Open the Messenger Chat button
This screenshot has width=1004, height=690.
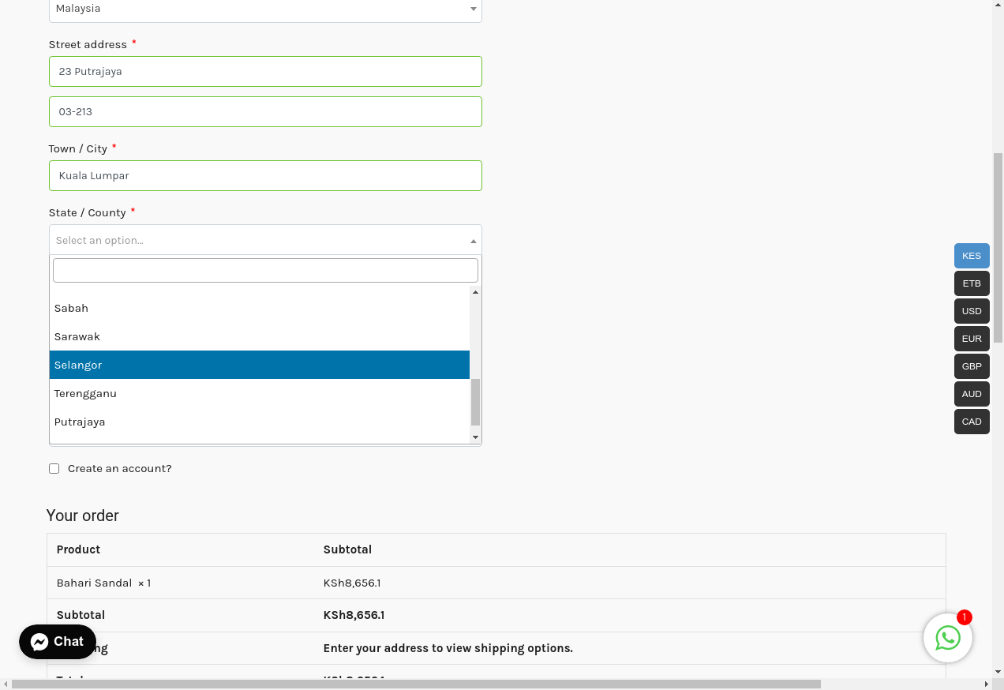point(58,642)
